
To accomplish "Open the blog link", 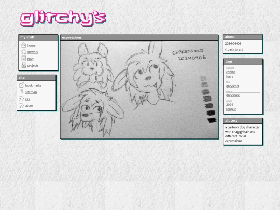I will tap(30, 59).
